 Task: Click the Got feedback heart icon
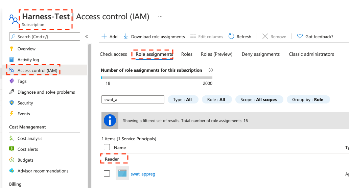click(x=300, y=37)
